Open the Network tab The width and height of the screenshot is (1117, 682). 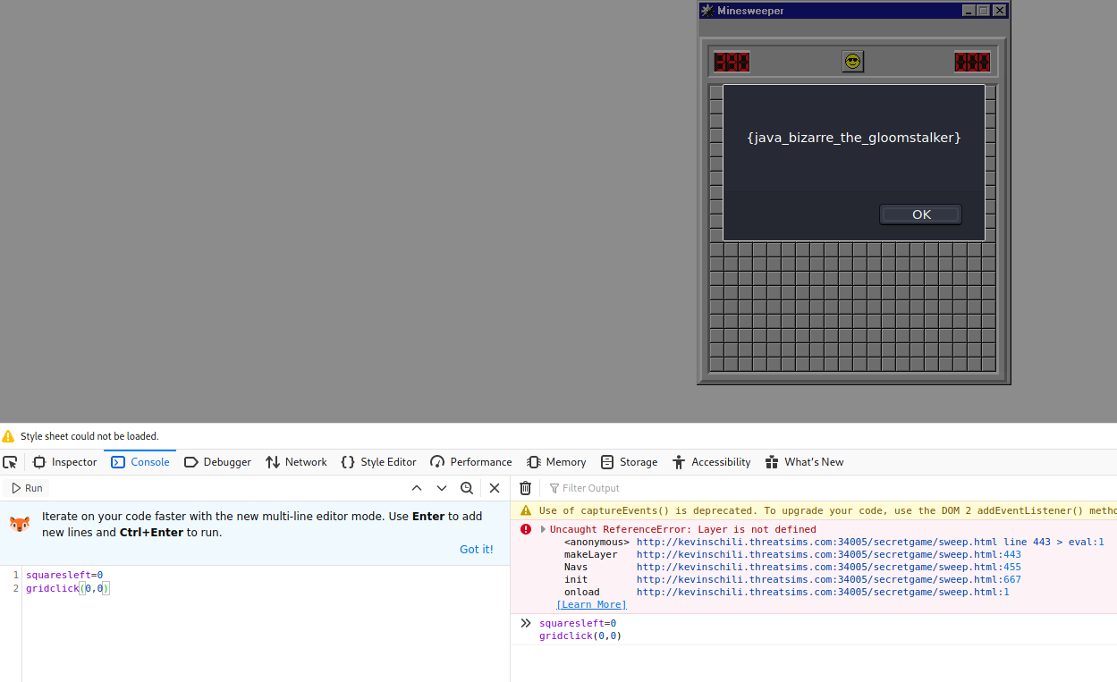296,462
